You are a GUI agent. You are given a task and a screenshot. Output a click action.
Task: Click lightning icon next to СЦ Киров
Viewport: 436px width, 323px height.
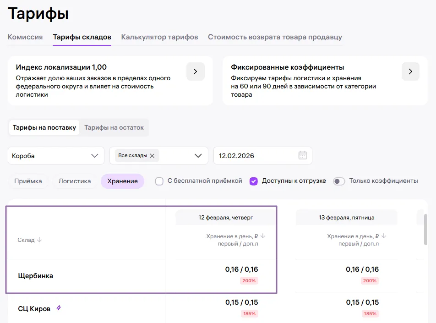59,308
